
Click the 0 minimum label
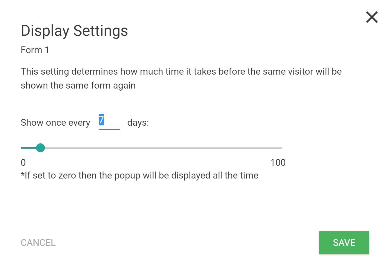click(x=23, y=163)
